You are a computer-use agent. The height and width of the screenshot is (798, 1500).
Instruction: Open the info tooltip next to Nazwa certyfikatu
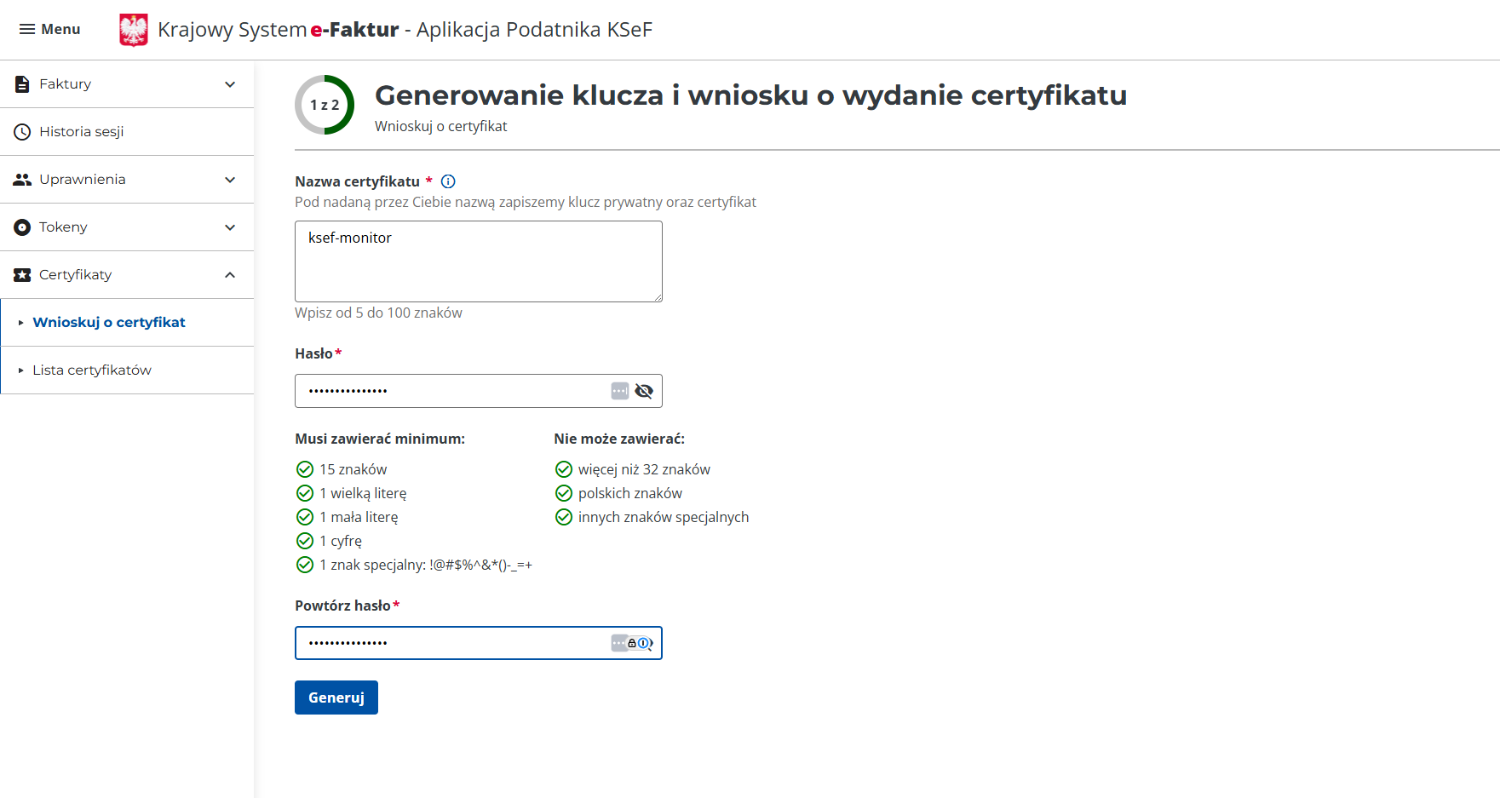(x=447, y=181)
